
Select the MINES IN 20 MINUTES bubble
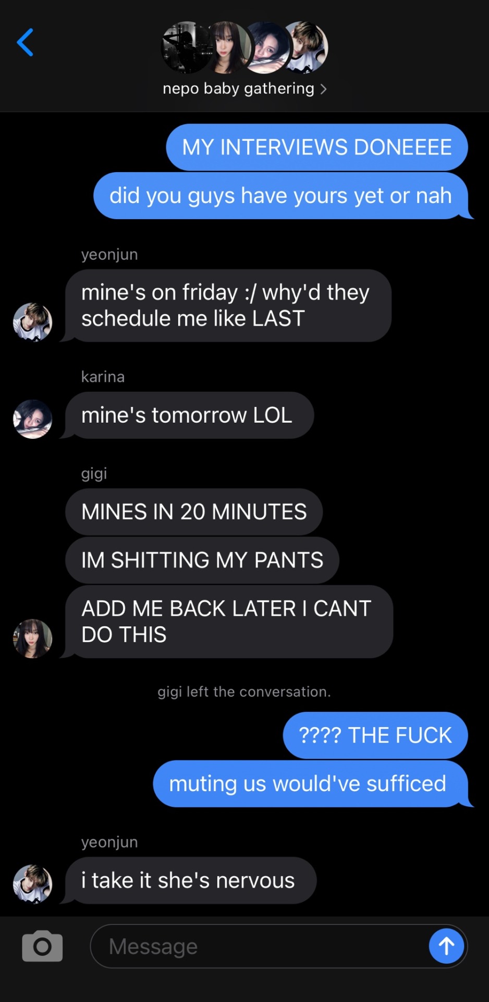click(194, 512)
